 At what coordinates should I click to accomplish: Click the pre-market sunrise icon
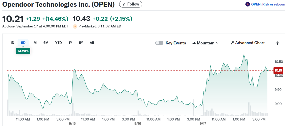75,26
